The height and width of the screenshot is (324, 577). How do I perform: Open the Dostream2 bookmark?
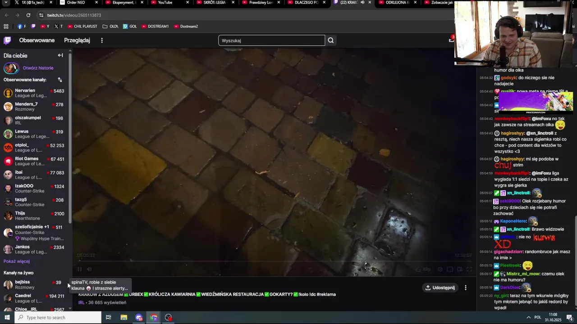tap(186, 26)
